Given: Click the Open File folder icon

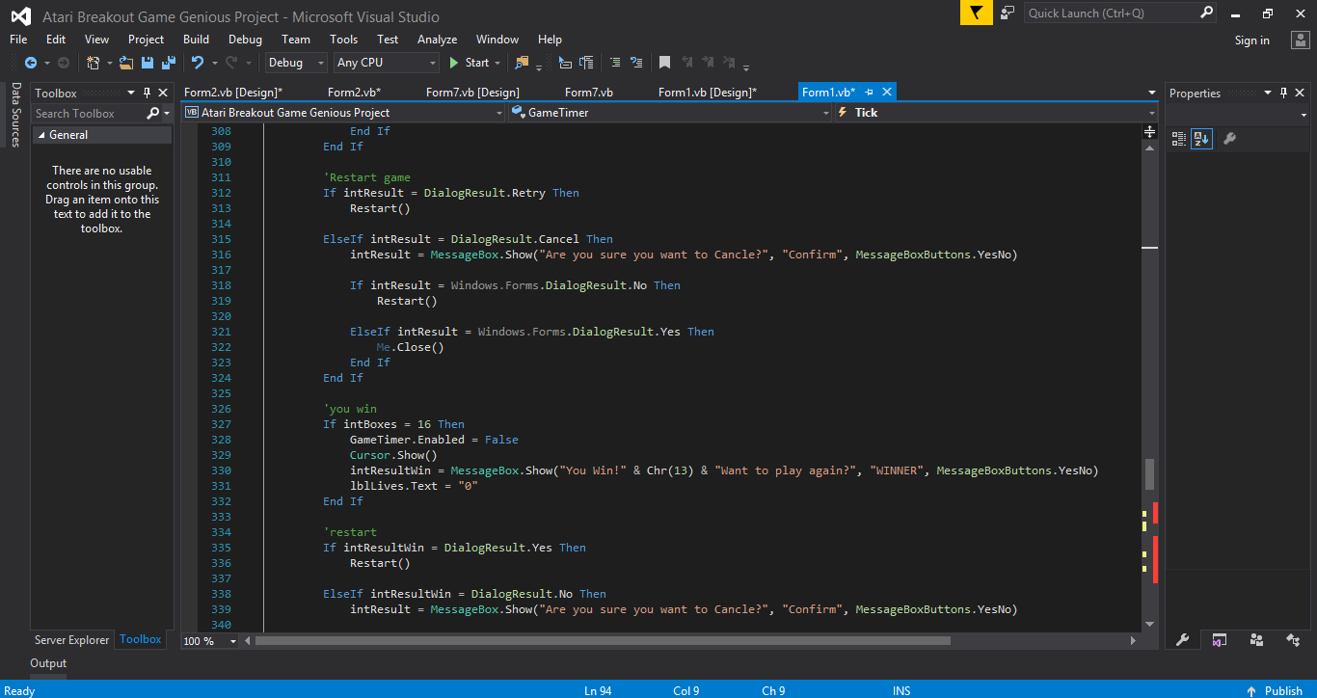Looking at the screenshot, I should [x=126, y=63].
